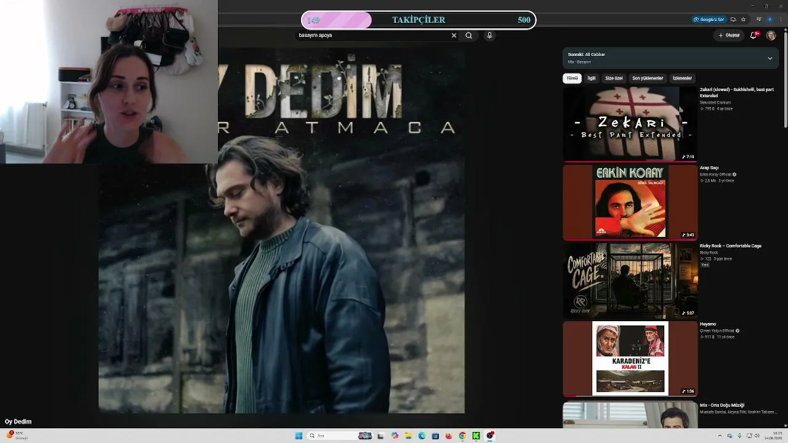Select the Tümü filter chip
788x443 pixels.
[573, 79]
